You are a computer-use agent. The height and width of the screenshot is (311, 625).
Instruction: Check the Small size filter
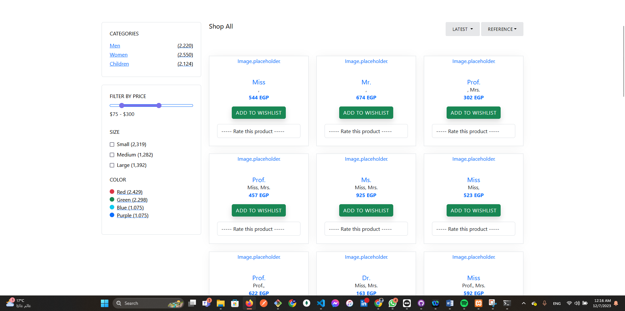pyautogui.click(x=112, y=144)
